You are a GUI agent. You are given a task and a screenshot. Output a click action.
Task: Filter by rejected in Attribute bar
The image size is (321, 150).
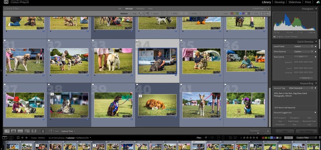click(148, 13)
